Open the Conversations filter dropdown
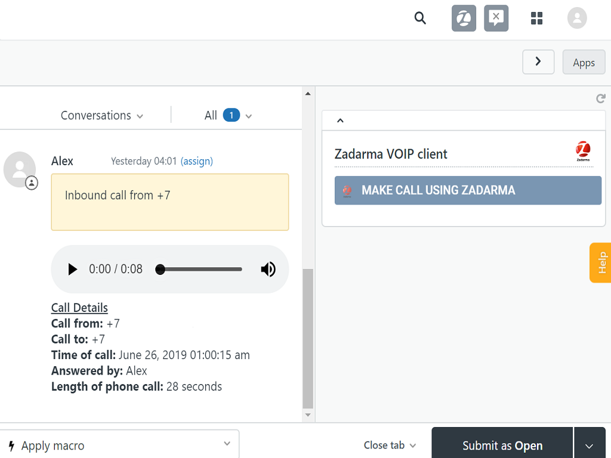 pos(102,116)
